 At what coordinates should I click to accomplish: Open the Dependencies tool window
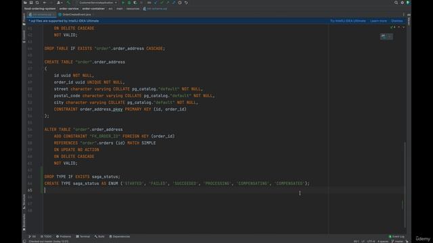tap(120, 236)
